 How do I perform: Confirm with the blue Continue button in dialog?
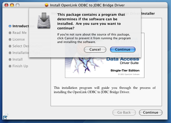coord(123,49)
